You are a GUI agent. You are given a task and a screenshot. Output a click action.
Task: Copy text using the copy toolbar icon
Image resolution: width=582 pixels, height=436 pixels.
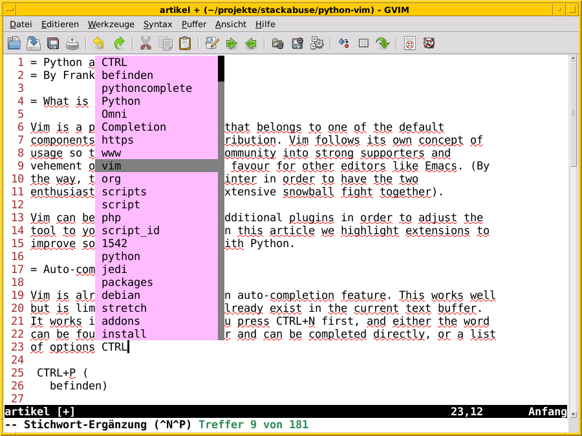coord(166,43)
